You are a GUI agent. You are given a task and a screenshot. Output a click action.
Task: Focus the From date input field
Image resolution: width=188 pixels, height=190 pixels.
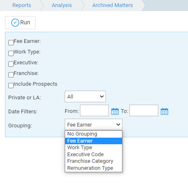[94, 110]
